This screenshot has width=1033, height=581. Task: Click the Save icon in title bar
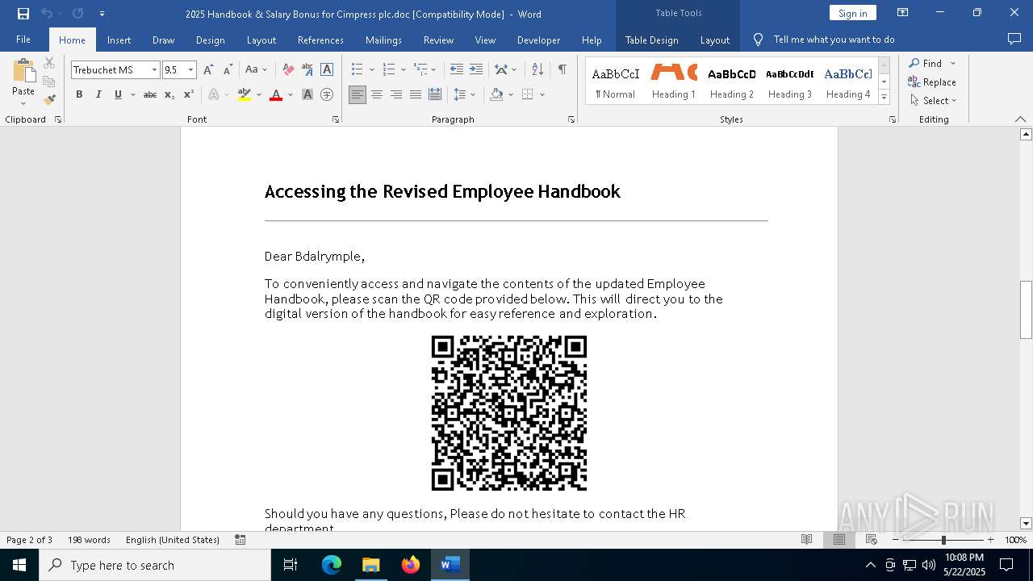[23, 14]
